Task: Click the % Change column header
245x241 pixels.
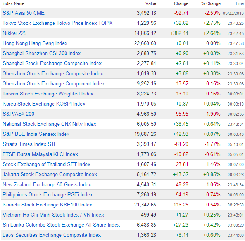Action: [211, 3]
